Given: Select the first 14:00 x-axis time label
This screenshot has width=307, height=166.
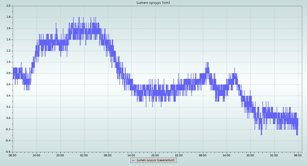Looking at the screenshot, I should (x=36, y=155).
